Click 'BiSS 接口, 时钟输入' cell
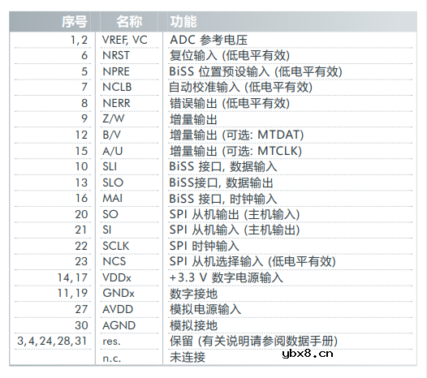The width and height of the screenshot is (427, 378). point(223,199)
